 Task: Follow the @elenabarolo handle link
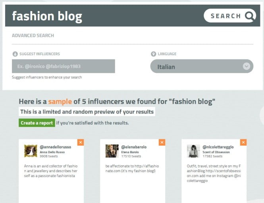[x=134, y=147]
